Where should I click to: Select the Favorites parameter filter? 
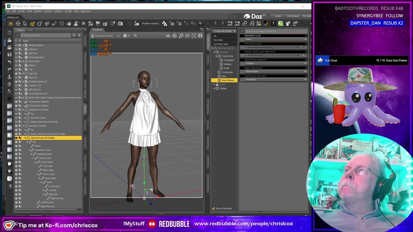[218, 40]
